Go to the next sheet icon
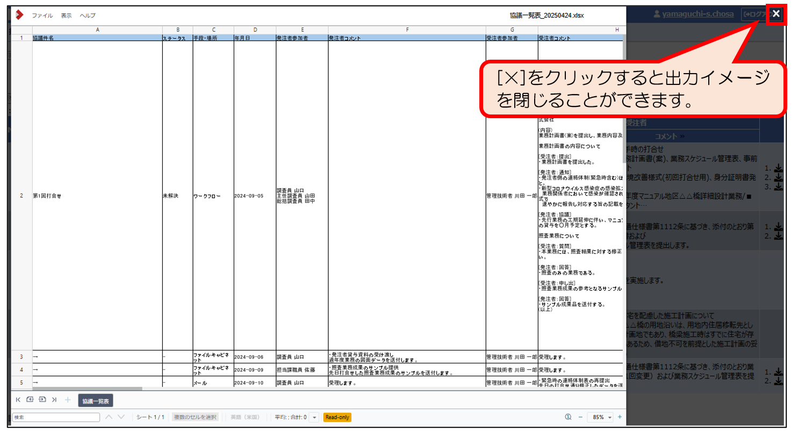Screen dimensions: 798x438 (42, 400)
